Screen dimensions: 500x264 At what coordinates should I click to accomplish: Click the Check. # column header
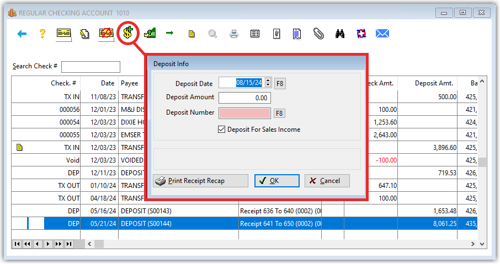coord(63,83)
